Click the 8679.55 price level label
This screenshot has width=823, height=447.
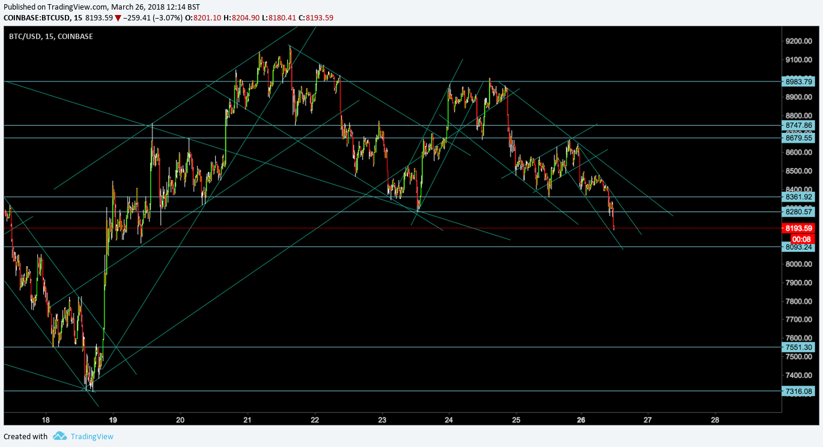pos(799,138)
